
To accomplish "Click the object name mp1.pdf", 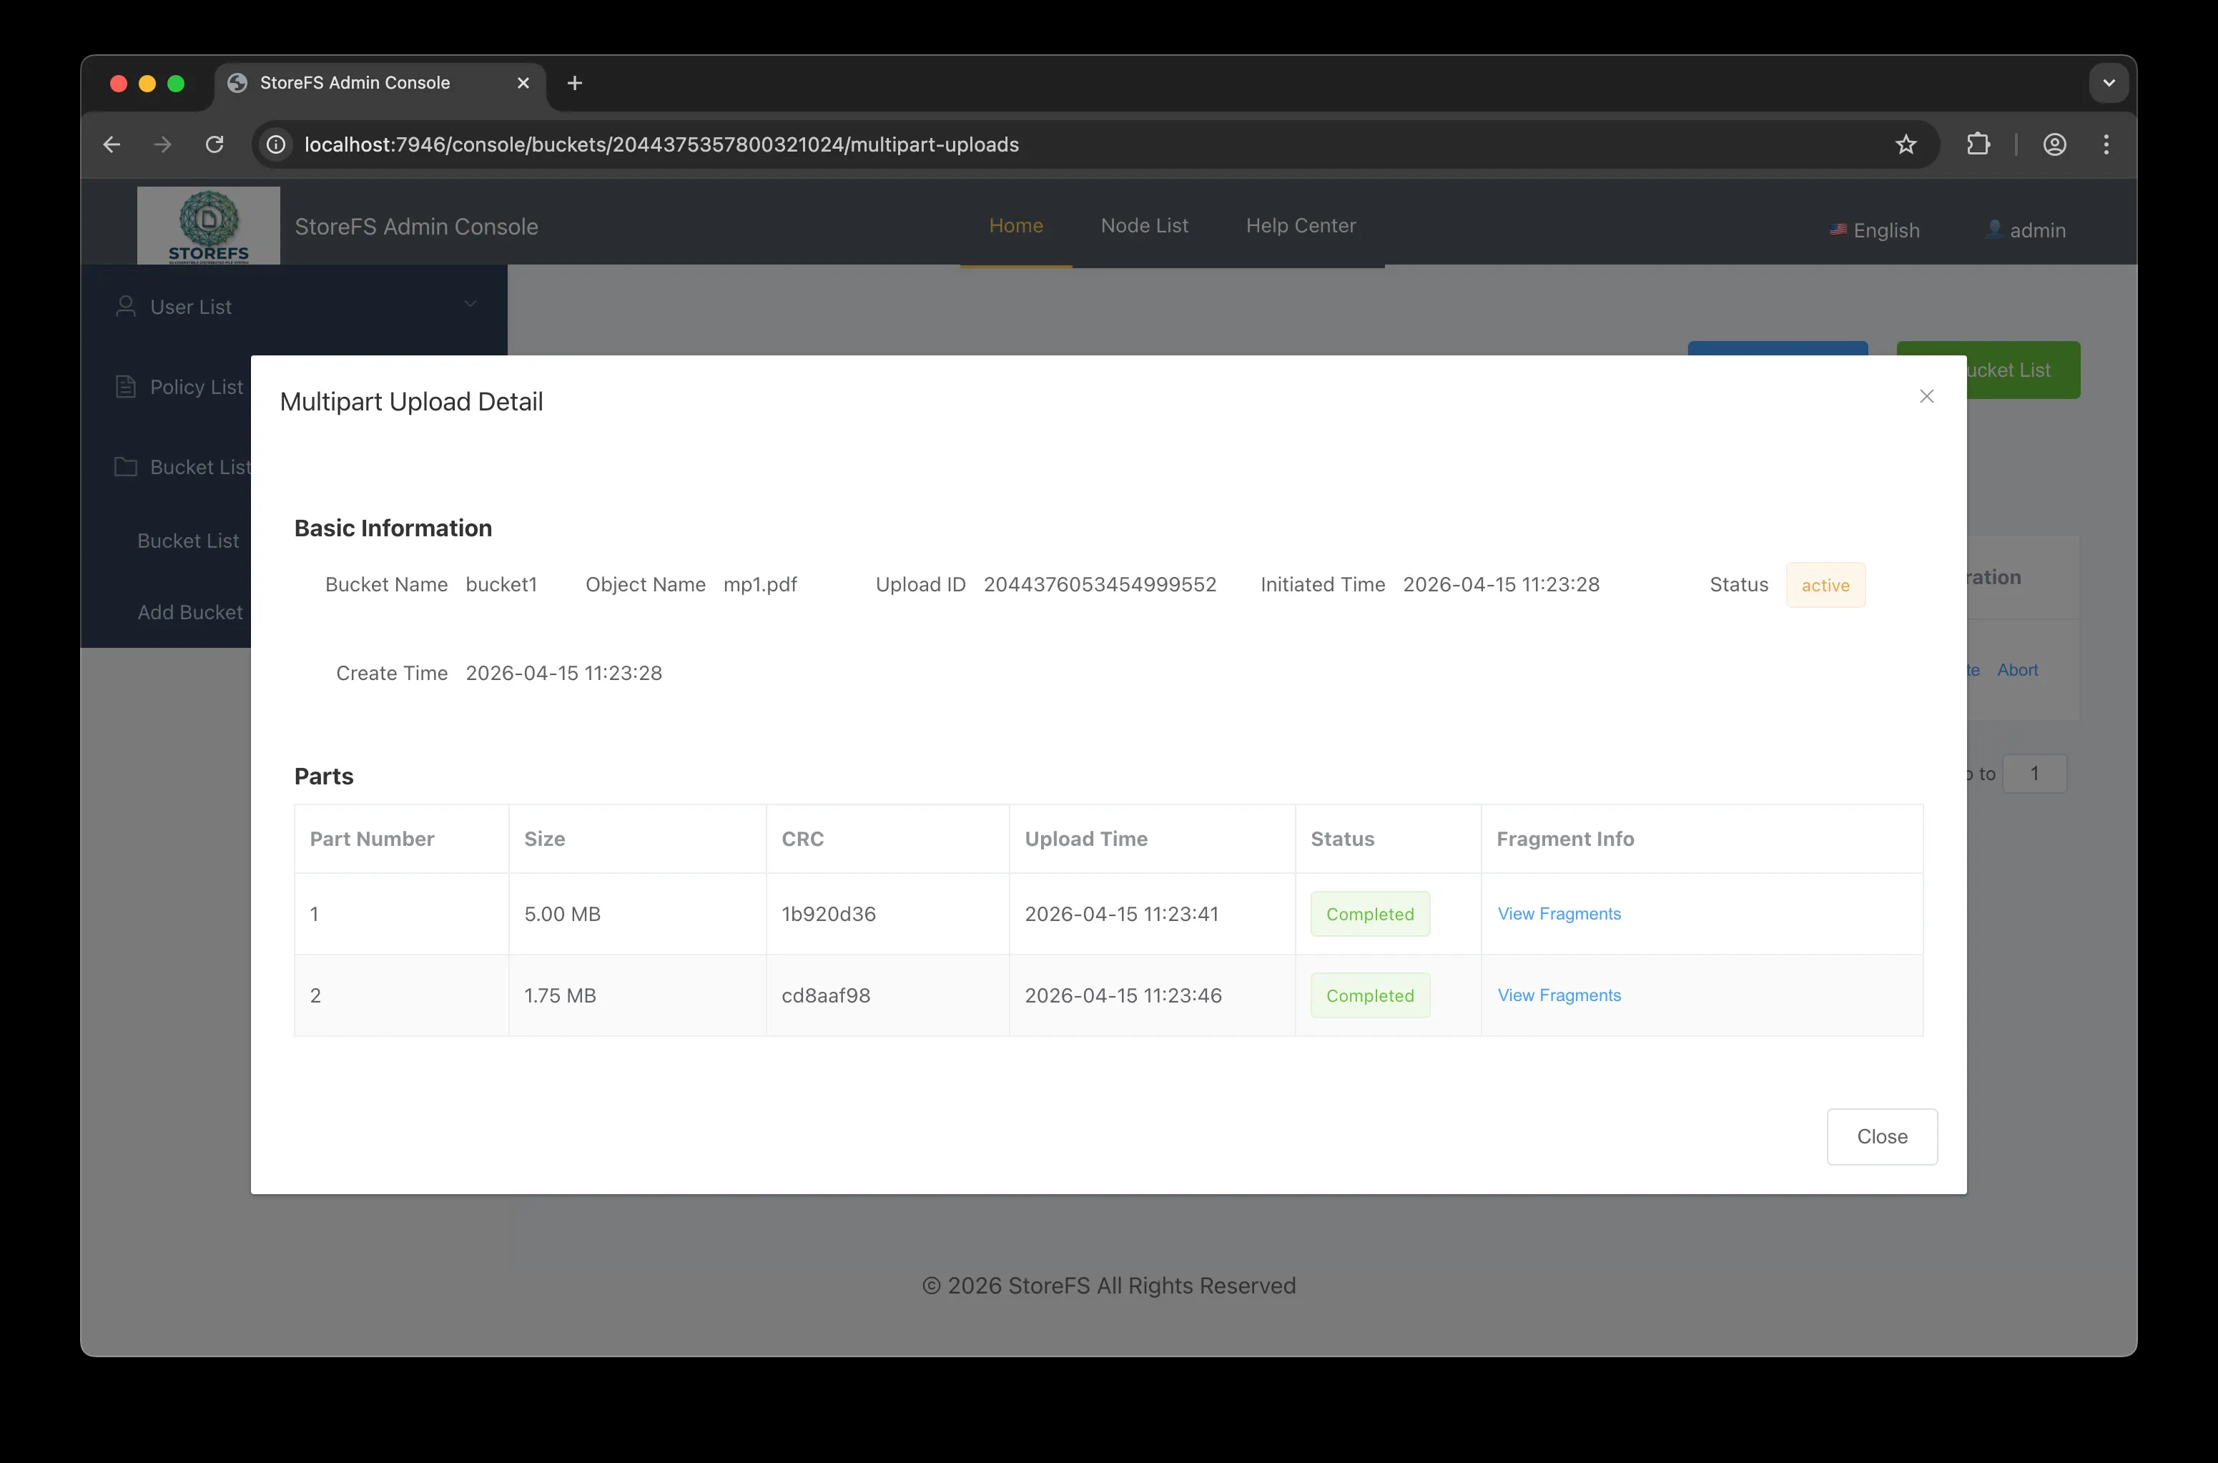I will pos(760,584).
